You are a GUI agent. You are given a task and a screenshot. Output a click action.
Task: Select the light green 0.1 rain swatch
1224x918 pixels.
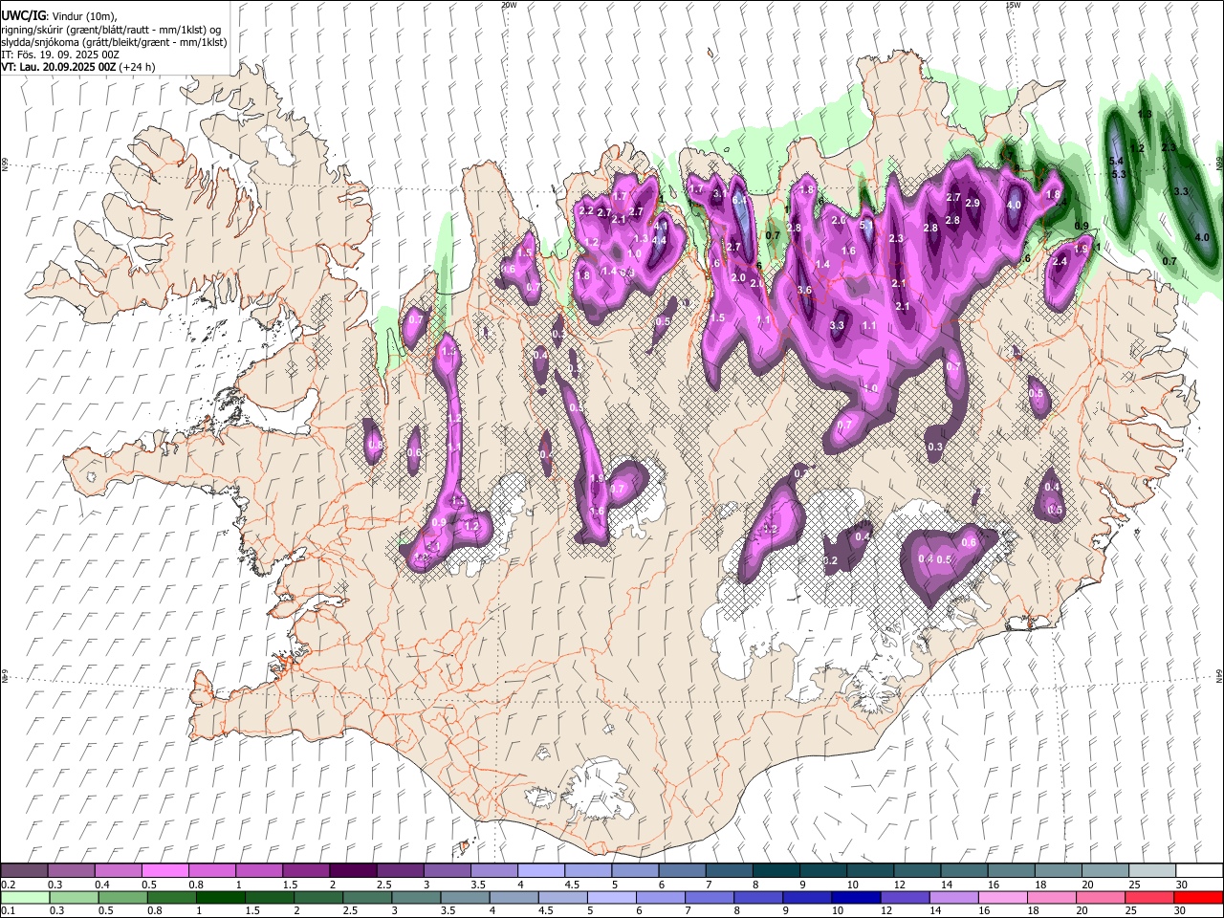(x=25, y=897)
